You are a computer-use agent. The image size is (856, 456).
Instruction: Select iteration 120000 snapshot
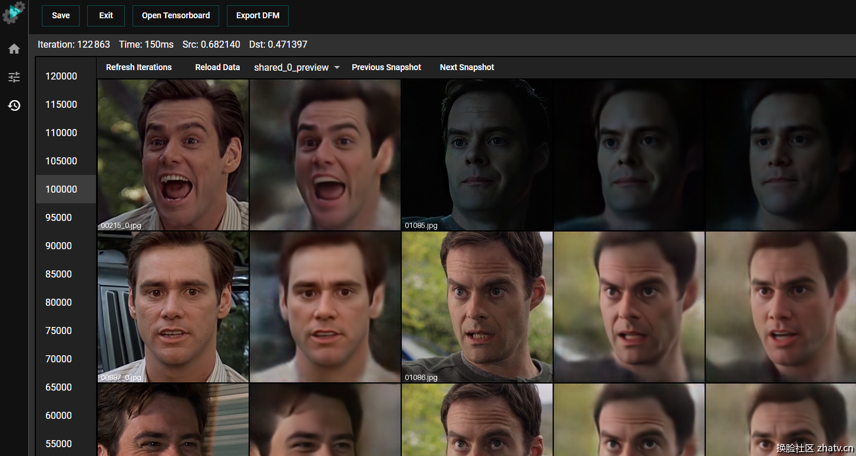(x=65, y=76)
